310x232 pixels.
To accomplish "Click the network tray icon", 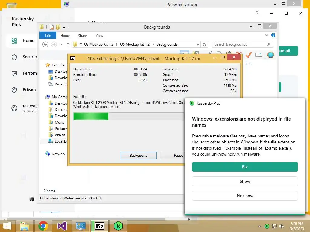I will tap(274, 226).
